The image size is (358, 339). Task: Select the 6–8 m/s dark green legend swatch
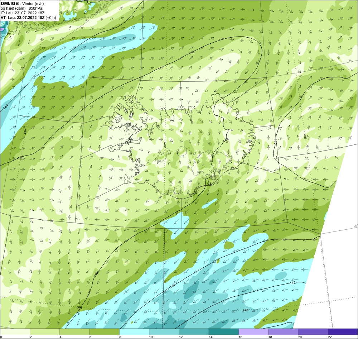(104, 331)
